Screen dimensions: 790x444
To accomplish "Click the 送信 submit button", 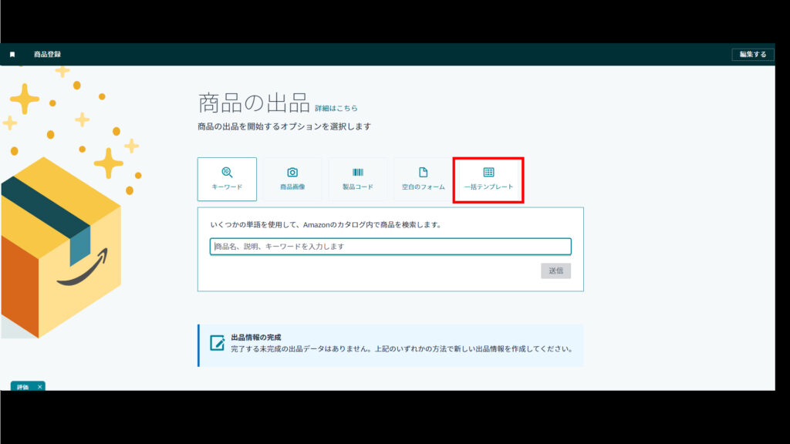I will pos(555,271).
